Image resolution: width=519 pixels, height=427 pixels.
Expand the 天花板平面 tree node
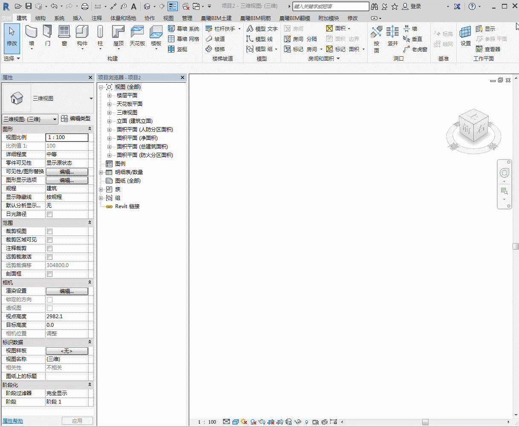click(x=110, y=104)
